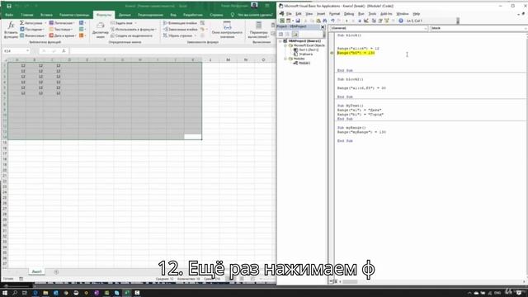The width and height of the screenshot is (528, 297).
Task: Click Project Explorer icon in VBA toolbar
Action: (374, 21)
